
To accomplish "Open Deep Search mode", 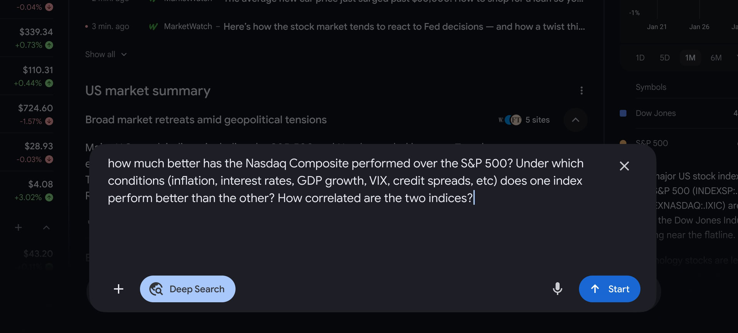I will [188, 289].
